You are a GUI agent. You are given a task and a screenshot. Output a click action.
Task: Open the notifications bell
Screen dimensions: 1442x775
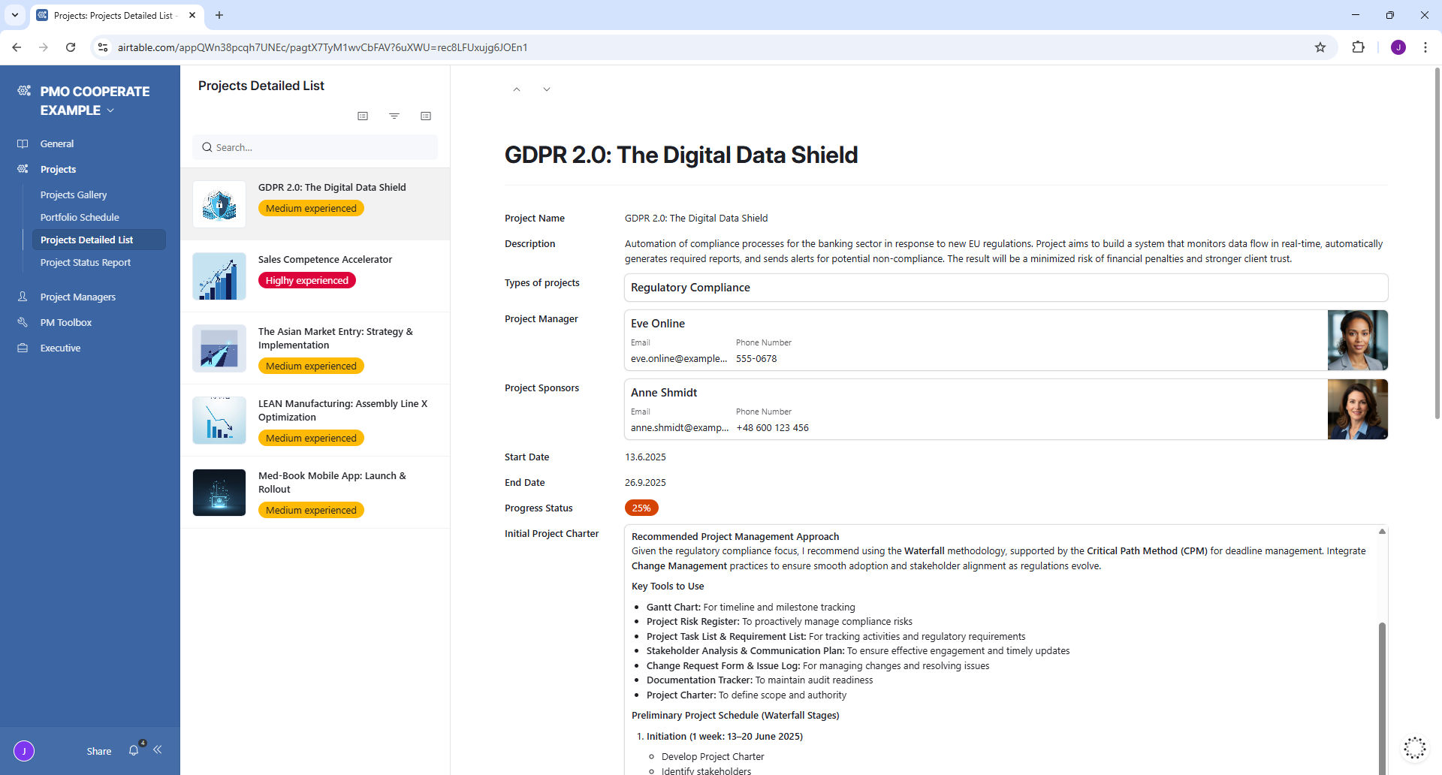point(134,750)
